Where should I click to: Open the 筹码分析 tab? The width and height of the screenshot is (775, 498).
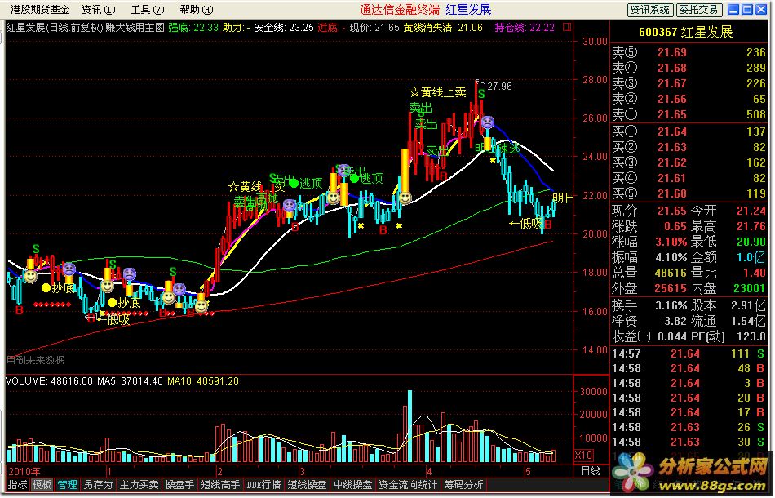(x=463, y=485)
